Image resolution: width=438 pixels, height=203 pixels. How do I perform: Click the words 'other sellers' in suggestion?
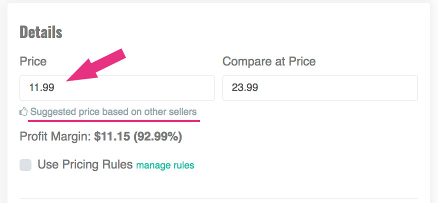[x=172, y=111]
